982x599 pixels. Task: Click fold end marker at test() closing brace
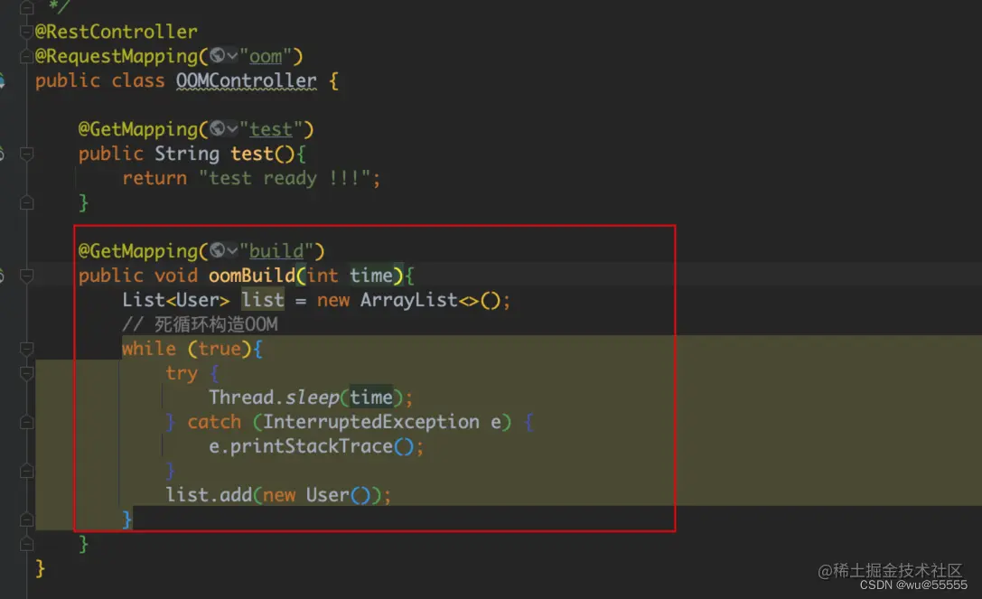click(26, 202)
